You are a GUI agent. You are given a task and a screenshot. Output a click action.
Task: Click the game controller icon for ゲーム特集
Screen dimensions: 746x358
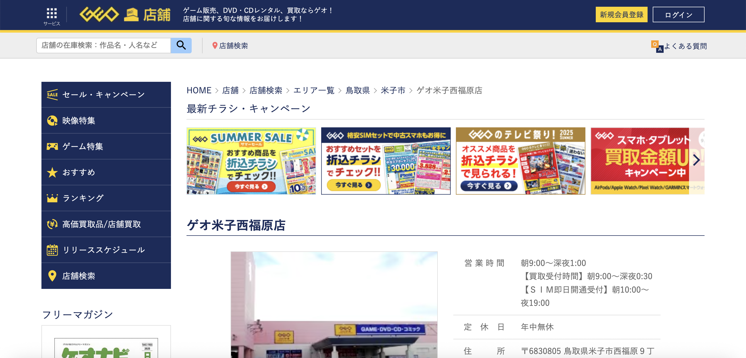tap(52, 147)
